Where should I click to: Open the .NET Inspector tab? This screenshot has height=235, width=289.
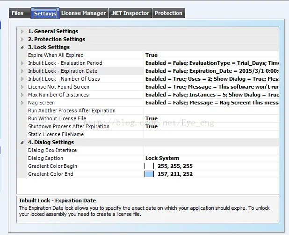click(130, 13)
